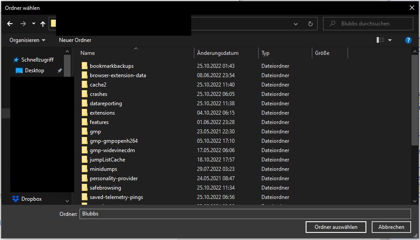This screenshot has height=240, width=420.
Task: Click the folder icon in the address bar
Action: coord(53,23)
